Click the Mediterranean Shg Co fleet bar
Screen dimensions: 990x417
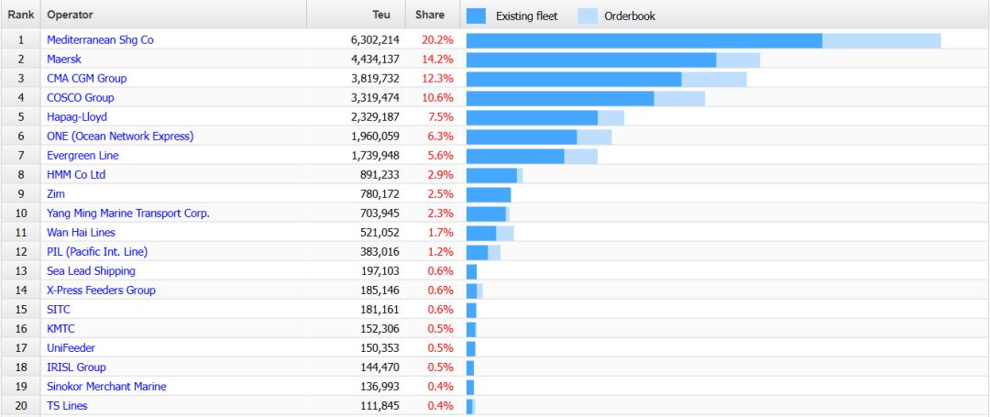(643, 40)
